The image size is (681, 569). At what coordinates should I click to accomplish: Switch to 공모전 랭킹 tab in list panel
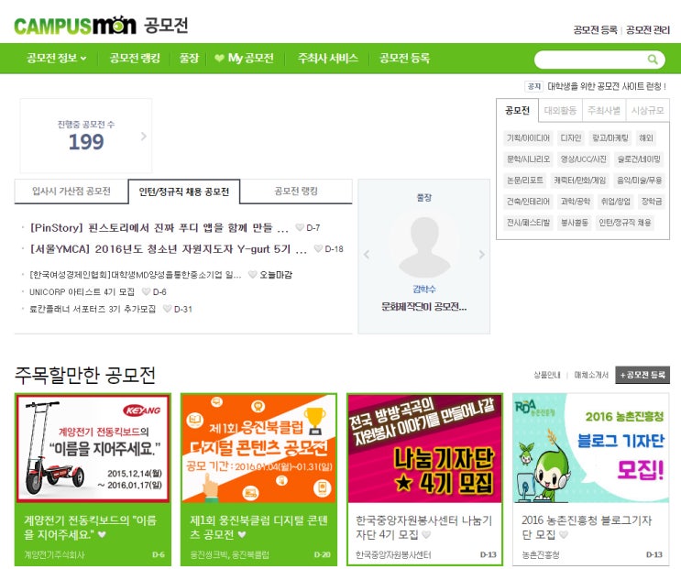tap(296, 191)
